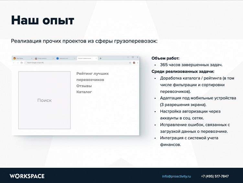243x183 pixels.
Task: Click the Search Google or type URL field
Action: (x=78, y=63)
